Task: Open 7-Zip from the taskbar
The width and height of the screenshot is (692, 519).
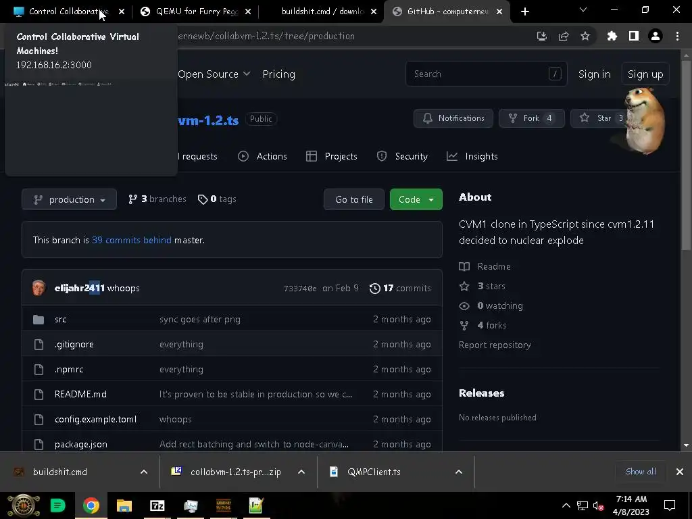Action: [157, 505]
